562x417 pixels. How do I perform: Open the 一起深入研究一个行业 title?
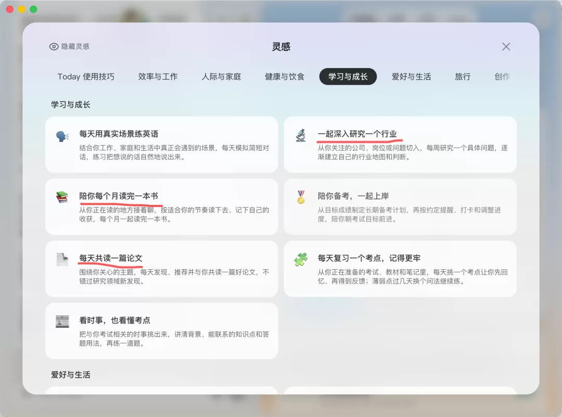click(357, 134)
